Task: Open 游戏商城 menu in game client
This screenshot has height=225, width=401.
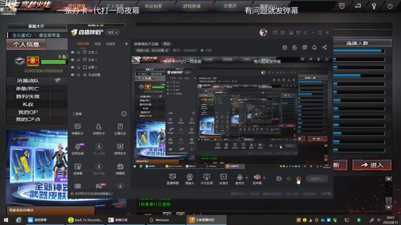Action: pos(192,6)
